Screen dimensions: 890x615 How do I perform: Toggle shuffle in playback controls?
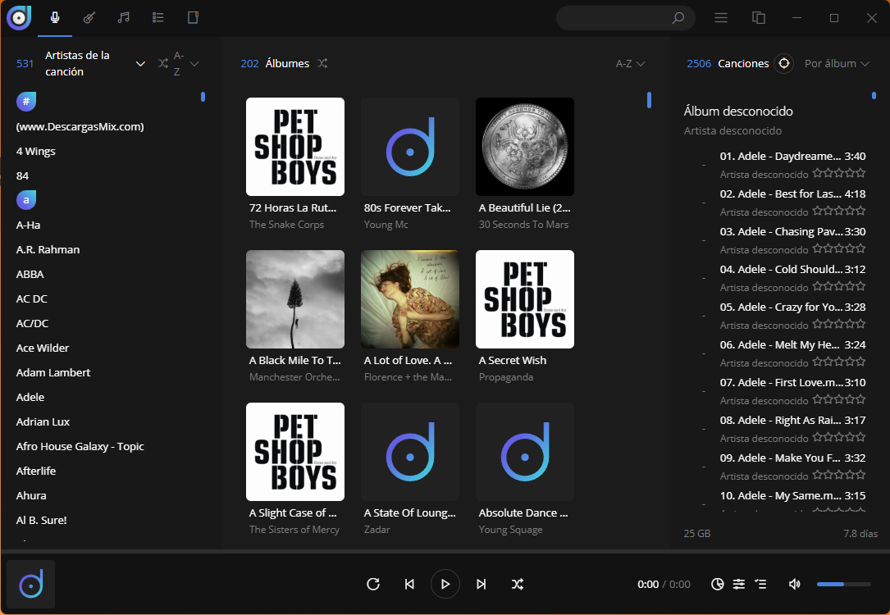tap(517, 584)
